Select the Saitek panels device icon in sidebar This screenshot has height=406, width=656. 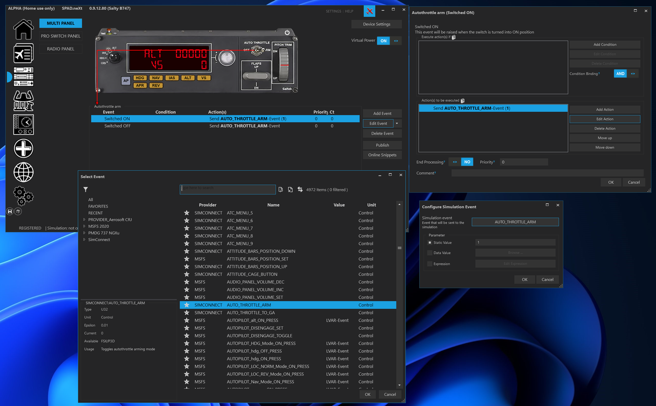[23, 77]
